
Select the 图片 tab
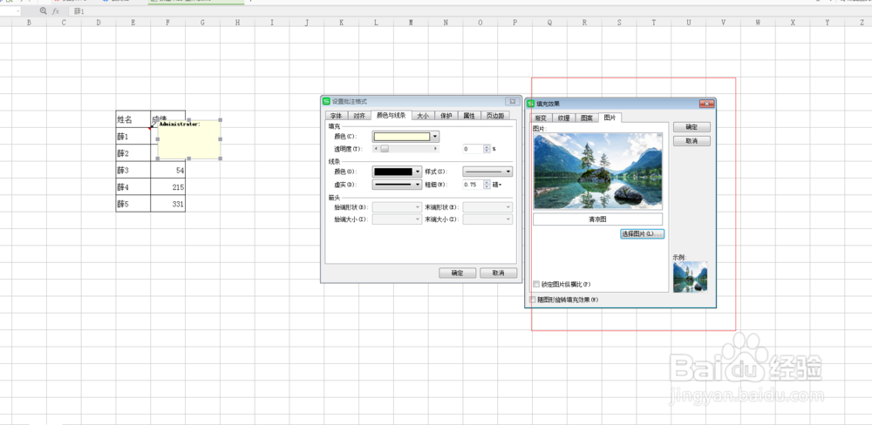tap(610, 118)
